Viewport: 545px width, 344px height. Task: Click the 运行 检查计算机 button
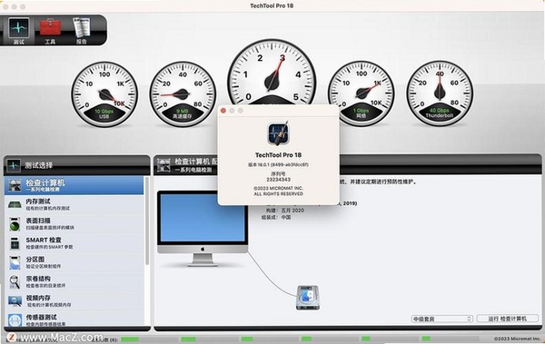coord(507,319)
